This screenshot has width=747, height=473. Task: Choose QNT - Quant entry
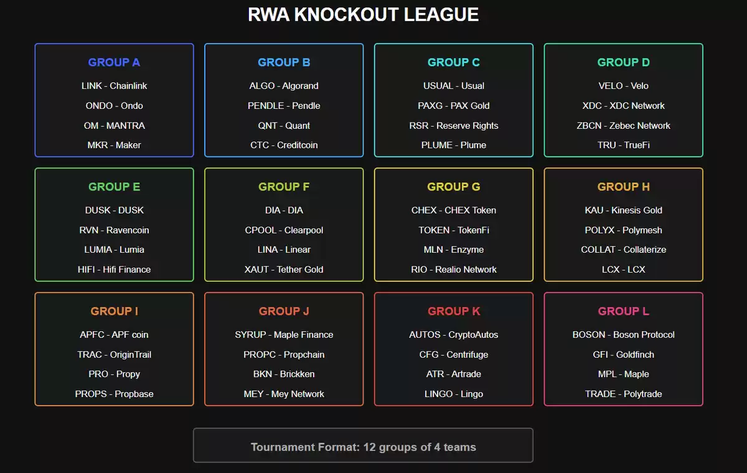point(284,126)
